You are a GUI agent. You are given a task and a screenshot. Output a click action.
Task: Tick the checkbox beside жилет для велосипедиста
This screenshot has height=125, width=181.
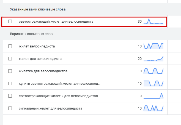[x=10, y=58]
